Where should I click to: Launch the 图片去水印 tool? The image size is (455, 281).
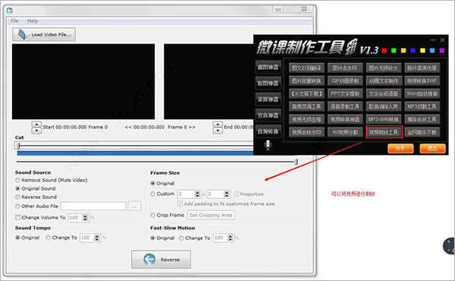tap(345, 68)
